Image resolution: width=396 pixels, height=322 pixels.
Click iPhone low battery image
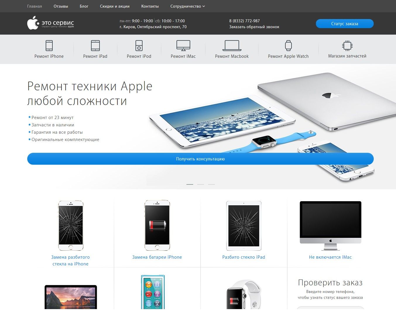coord(157,225)
